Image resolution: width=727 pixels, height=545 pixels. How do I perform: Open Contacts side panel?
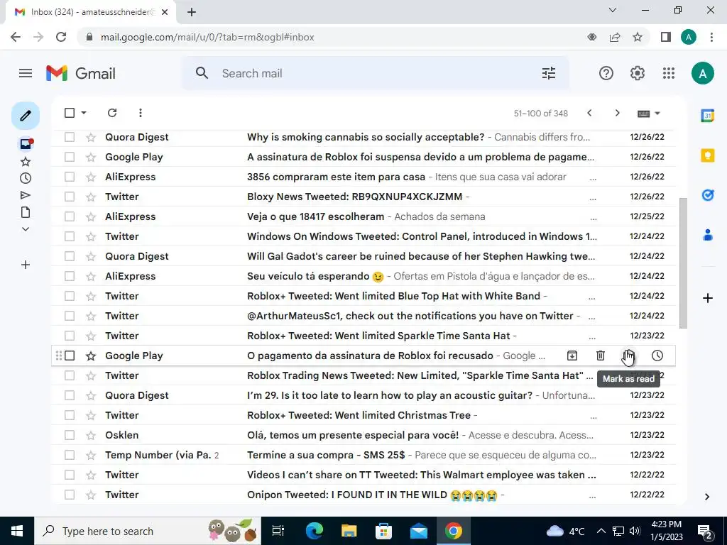tap(708, 236)
